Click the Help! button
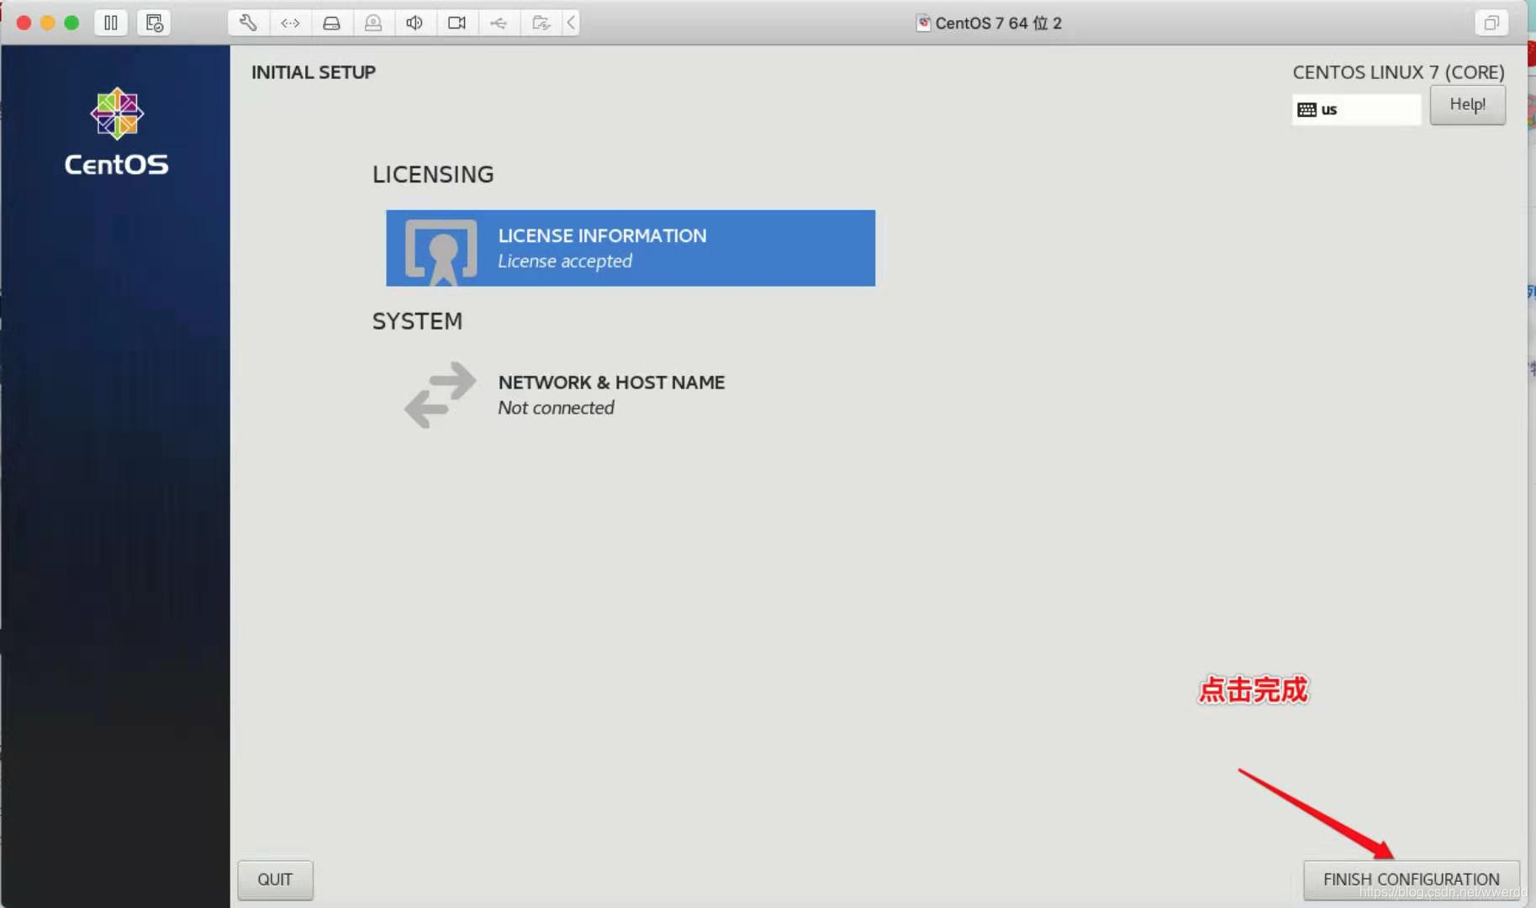The width and height of the screenshot is (1536, 908). (x=1468, y=105)
